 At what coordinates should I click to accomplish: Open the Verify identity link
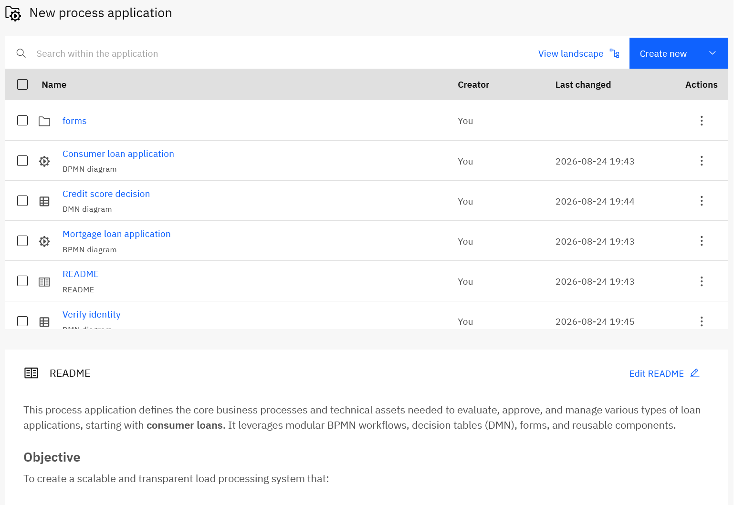point(92,314)
